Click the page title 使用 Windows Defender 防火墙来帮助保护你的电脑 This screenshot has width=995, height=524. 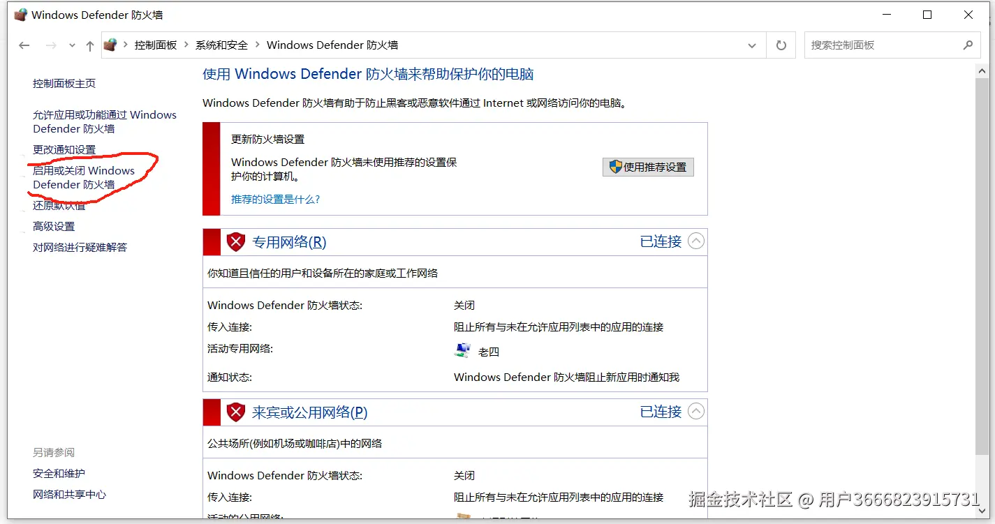pos(368,74)
